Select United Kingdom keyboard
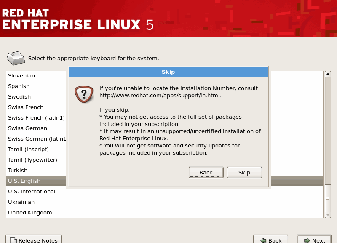Viewport: 337px width, 243px height. [30, 213]
